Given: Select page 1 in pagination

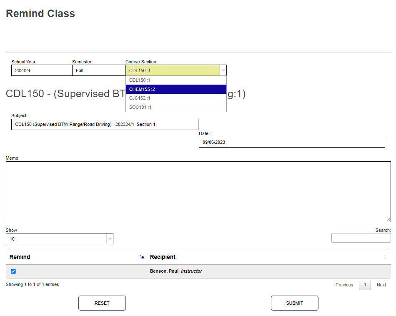Looking at the screenshot, I should (x=365, y=285).
